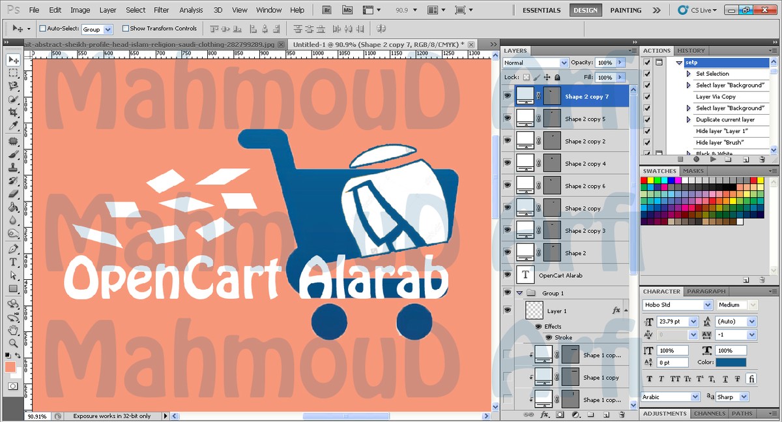Pick the Eyedropper tool

[13, 126]
